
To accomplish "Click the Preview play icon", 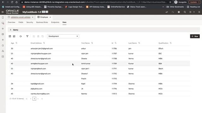I will click(190, 12).
